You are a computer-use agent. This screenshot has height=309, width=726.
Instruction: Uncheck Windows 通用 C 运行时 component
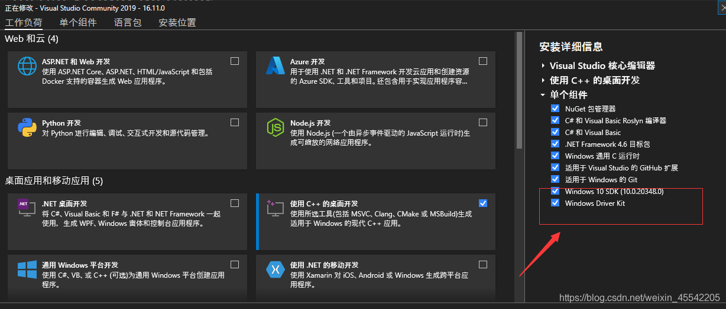(x=555, y=156)
